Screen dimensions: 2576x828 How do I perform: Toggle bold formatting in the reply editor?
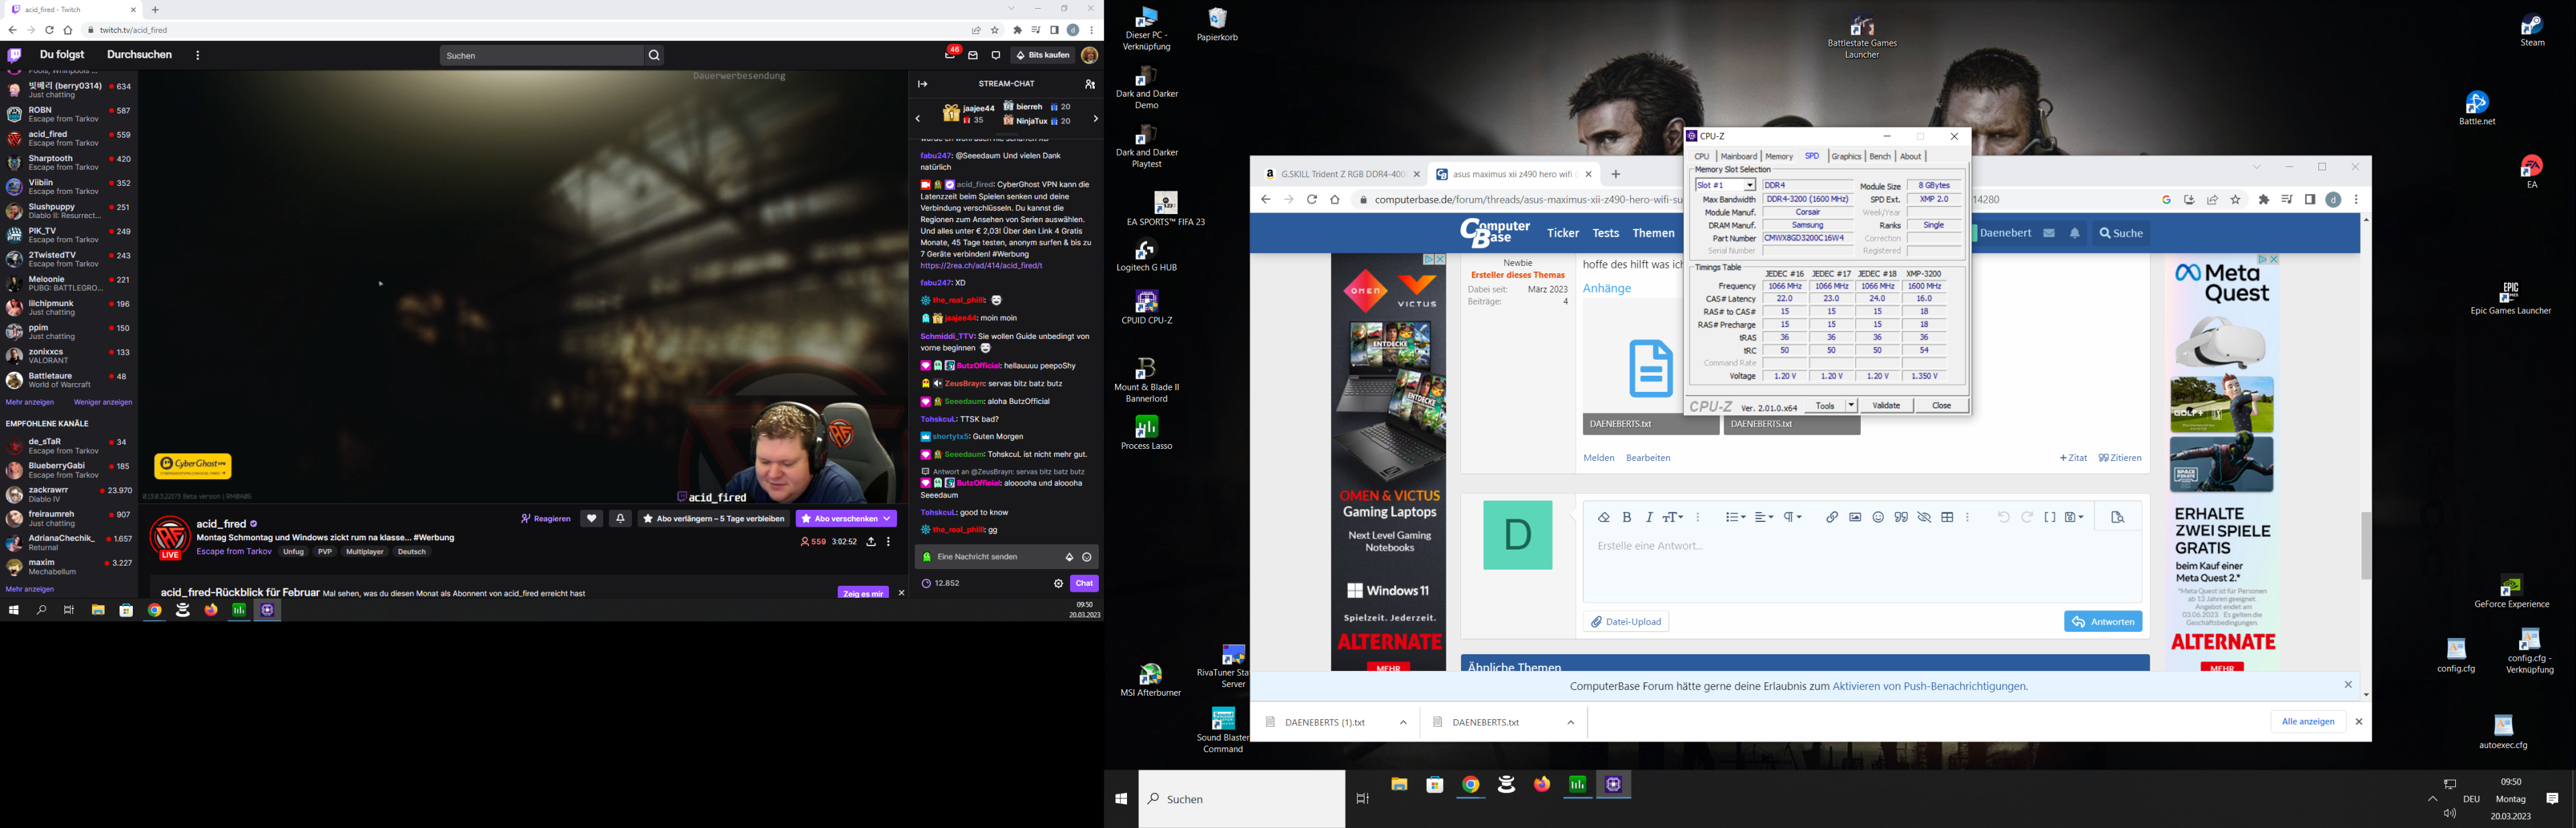(x=1626, y=517)
